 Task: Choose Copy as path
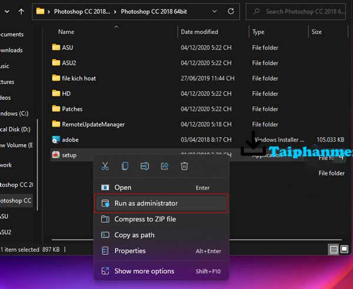(161, 235)
